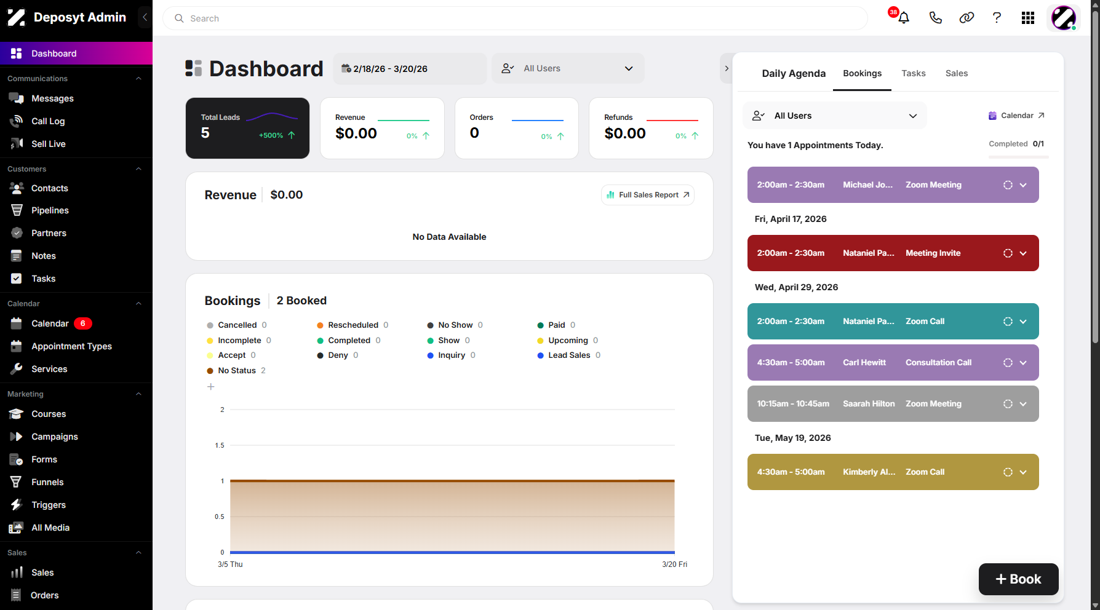Collapse the Sales section

(138, 553)
